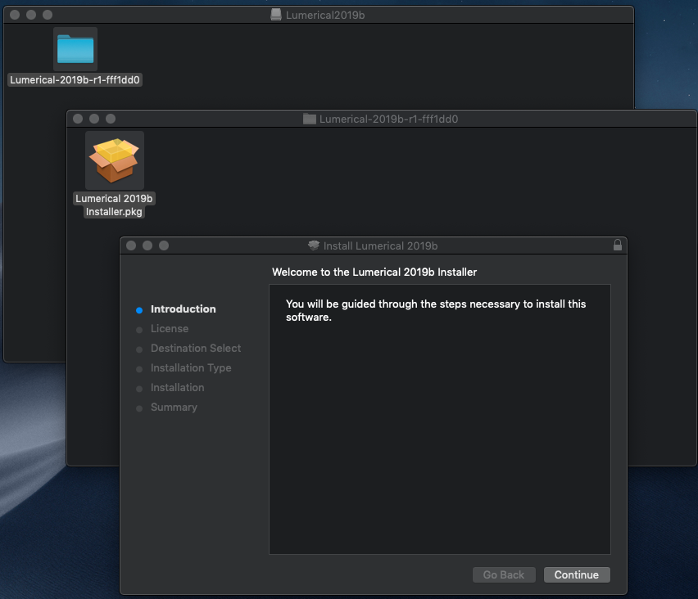698x599 pixels.
Task: Click the lock icon in installer title bar
Action: (x=618, y=245)
